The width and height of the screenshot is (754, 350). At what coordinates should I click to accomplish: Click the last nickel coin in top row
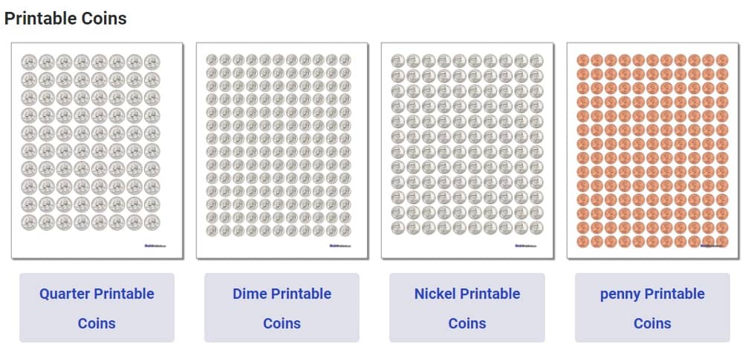[x=536, y=61]
